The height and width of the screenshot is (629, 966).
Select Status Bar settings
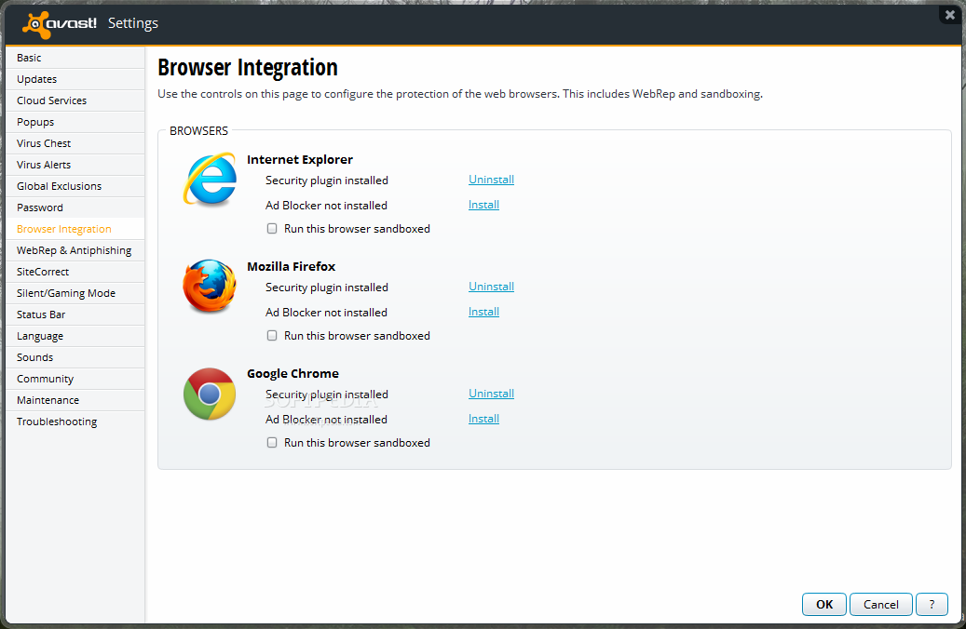[75, 314]
